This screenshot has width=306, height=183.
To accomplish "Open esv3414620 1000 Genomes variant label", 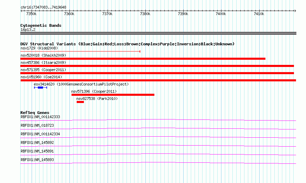I will [x=81, y=84].
